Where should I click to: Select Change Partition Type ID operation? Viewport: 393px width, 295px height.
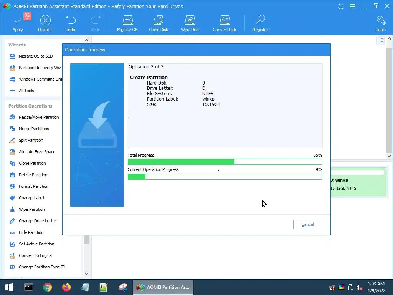coord(37,267)
